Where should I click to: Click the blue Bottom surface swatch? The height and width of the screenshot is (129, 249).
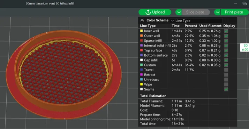pyautogui.click(x=141, y=55)
